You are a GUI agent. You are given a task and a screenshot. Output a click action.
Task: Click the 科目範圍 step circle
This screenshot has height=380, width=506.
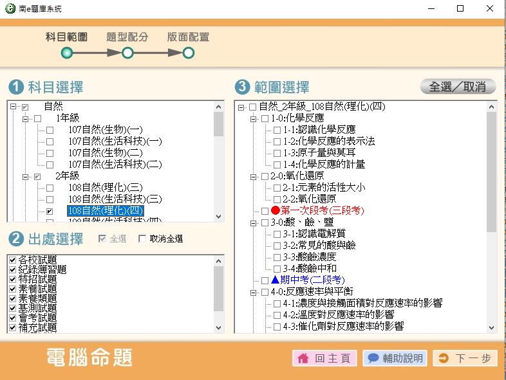coord(67,53)
